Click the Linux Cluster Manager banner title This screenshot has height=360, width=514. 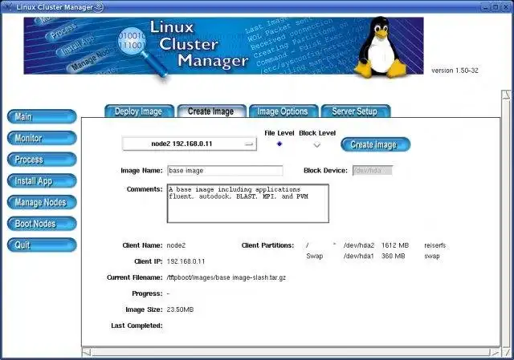coord(199,44)
